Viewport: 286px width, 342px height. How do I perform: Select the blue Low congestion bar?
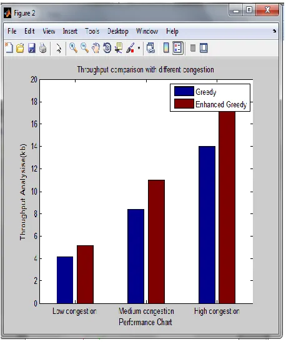coord(65,280)
